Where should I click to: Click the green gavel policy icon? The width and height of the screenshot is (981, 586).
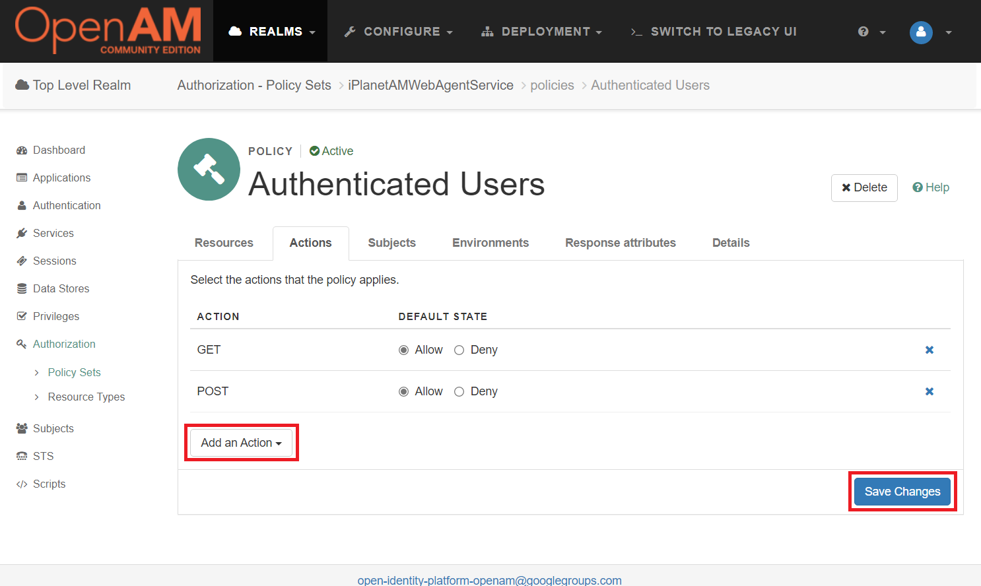tap(209, 169)
